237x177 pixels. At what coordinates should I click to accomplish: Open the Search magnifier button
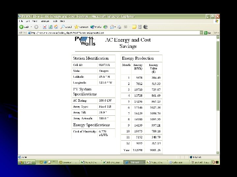pos(66,27)
